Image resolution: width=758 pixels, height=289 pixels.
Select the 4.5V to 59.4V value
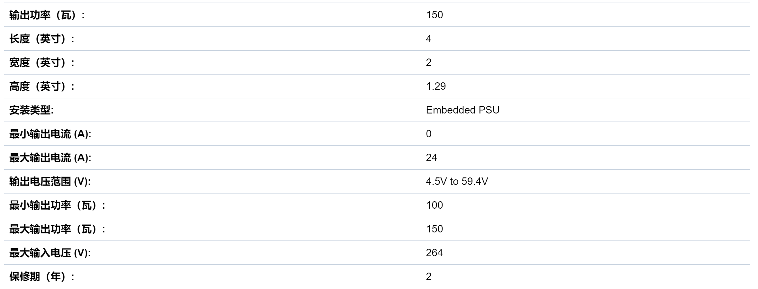tap(457, 181)
